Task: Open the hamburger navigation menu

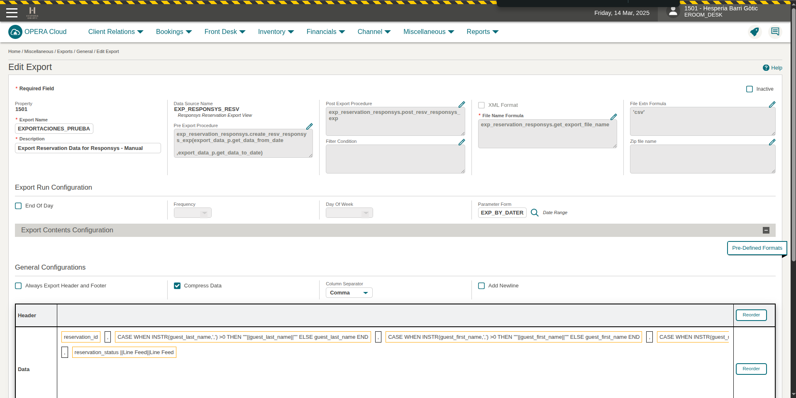Action: pos(12,12)
